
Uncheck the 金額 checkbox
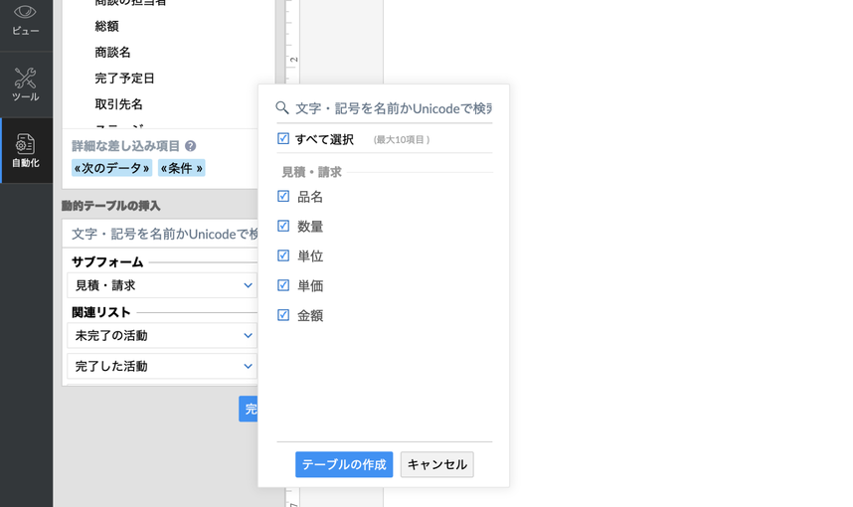(283, 315)
